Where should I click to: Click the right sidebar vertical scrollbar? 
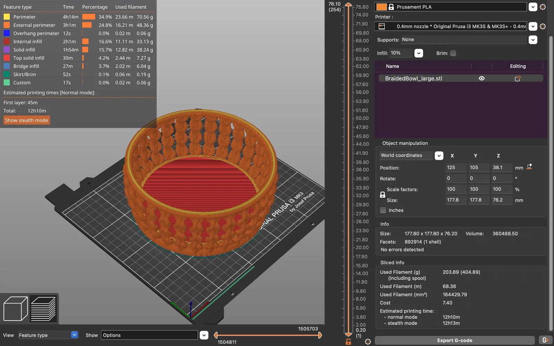tap(551, 183)
